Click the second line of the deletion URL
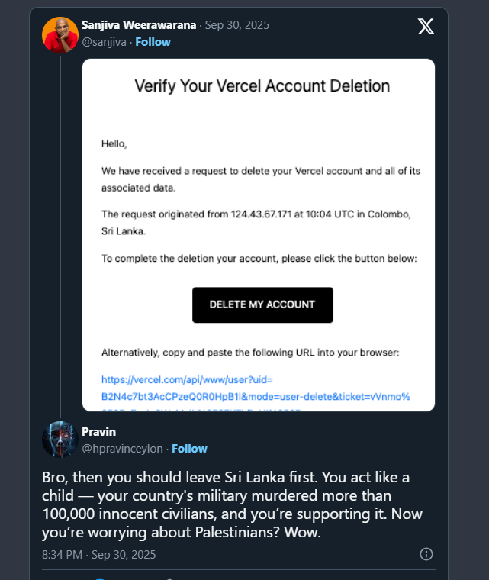This screenshot has height=580, width=489. tap(256, 397)
